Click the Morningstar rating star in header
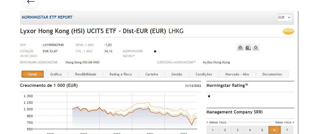 pyautogui.click(x=155, y=51)
